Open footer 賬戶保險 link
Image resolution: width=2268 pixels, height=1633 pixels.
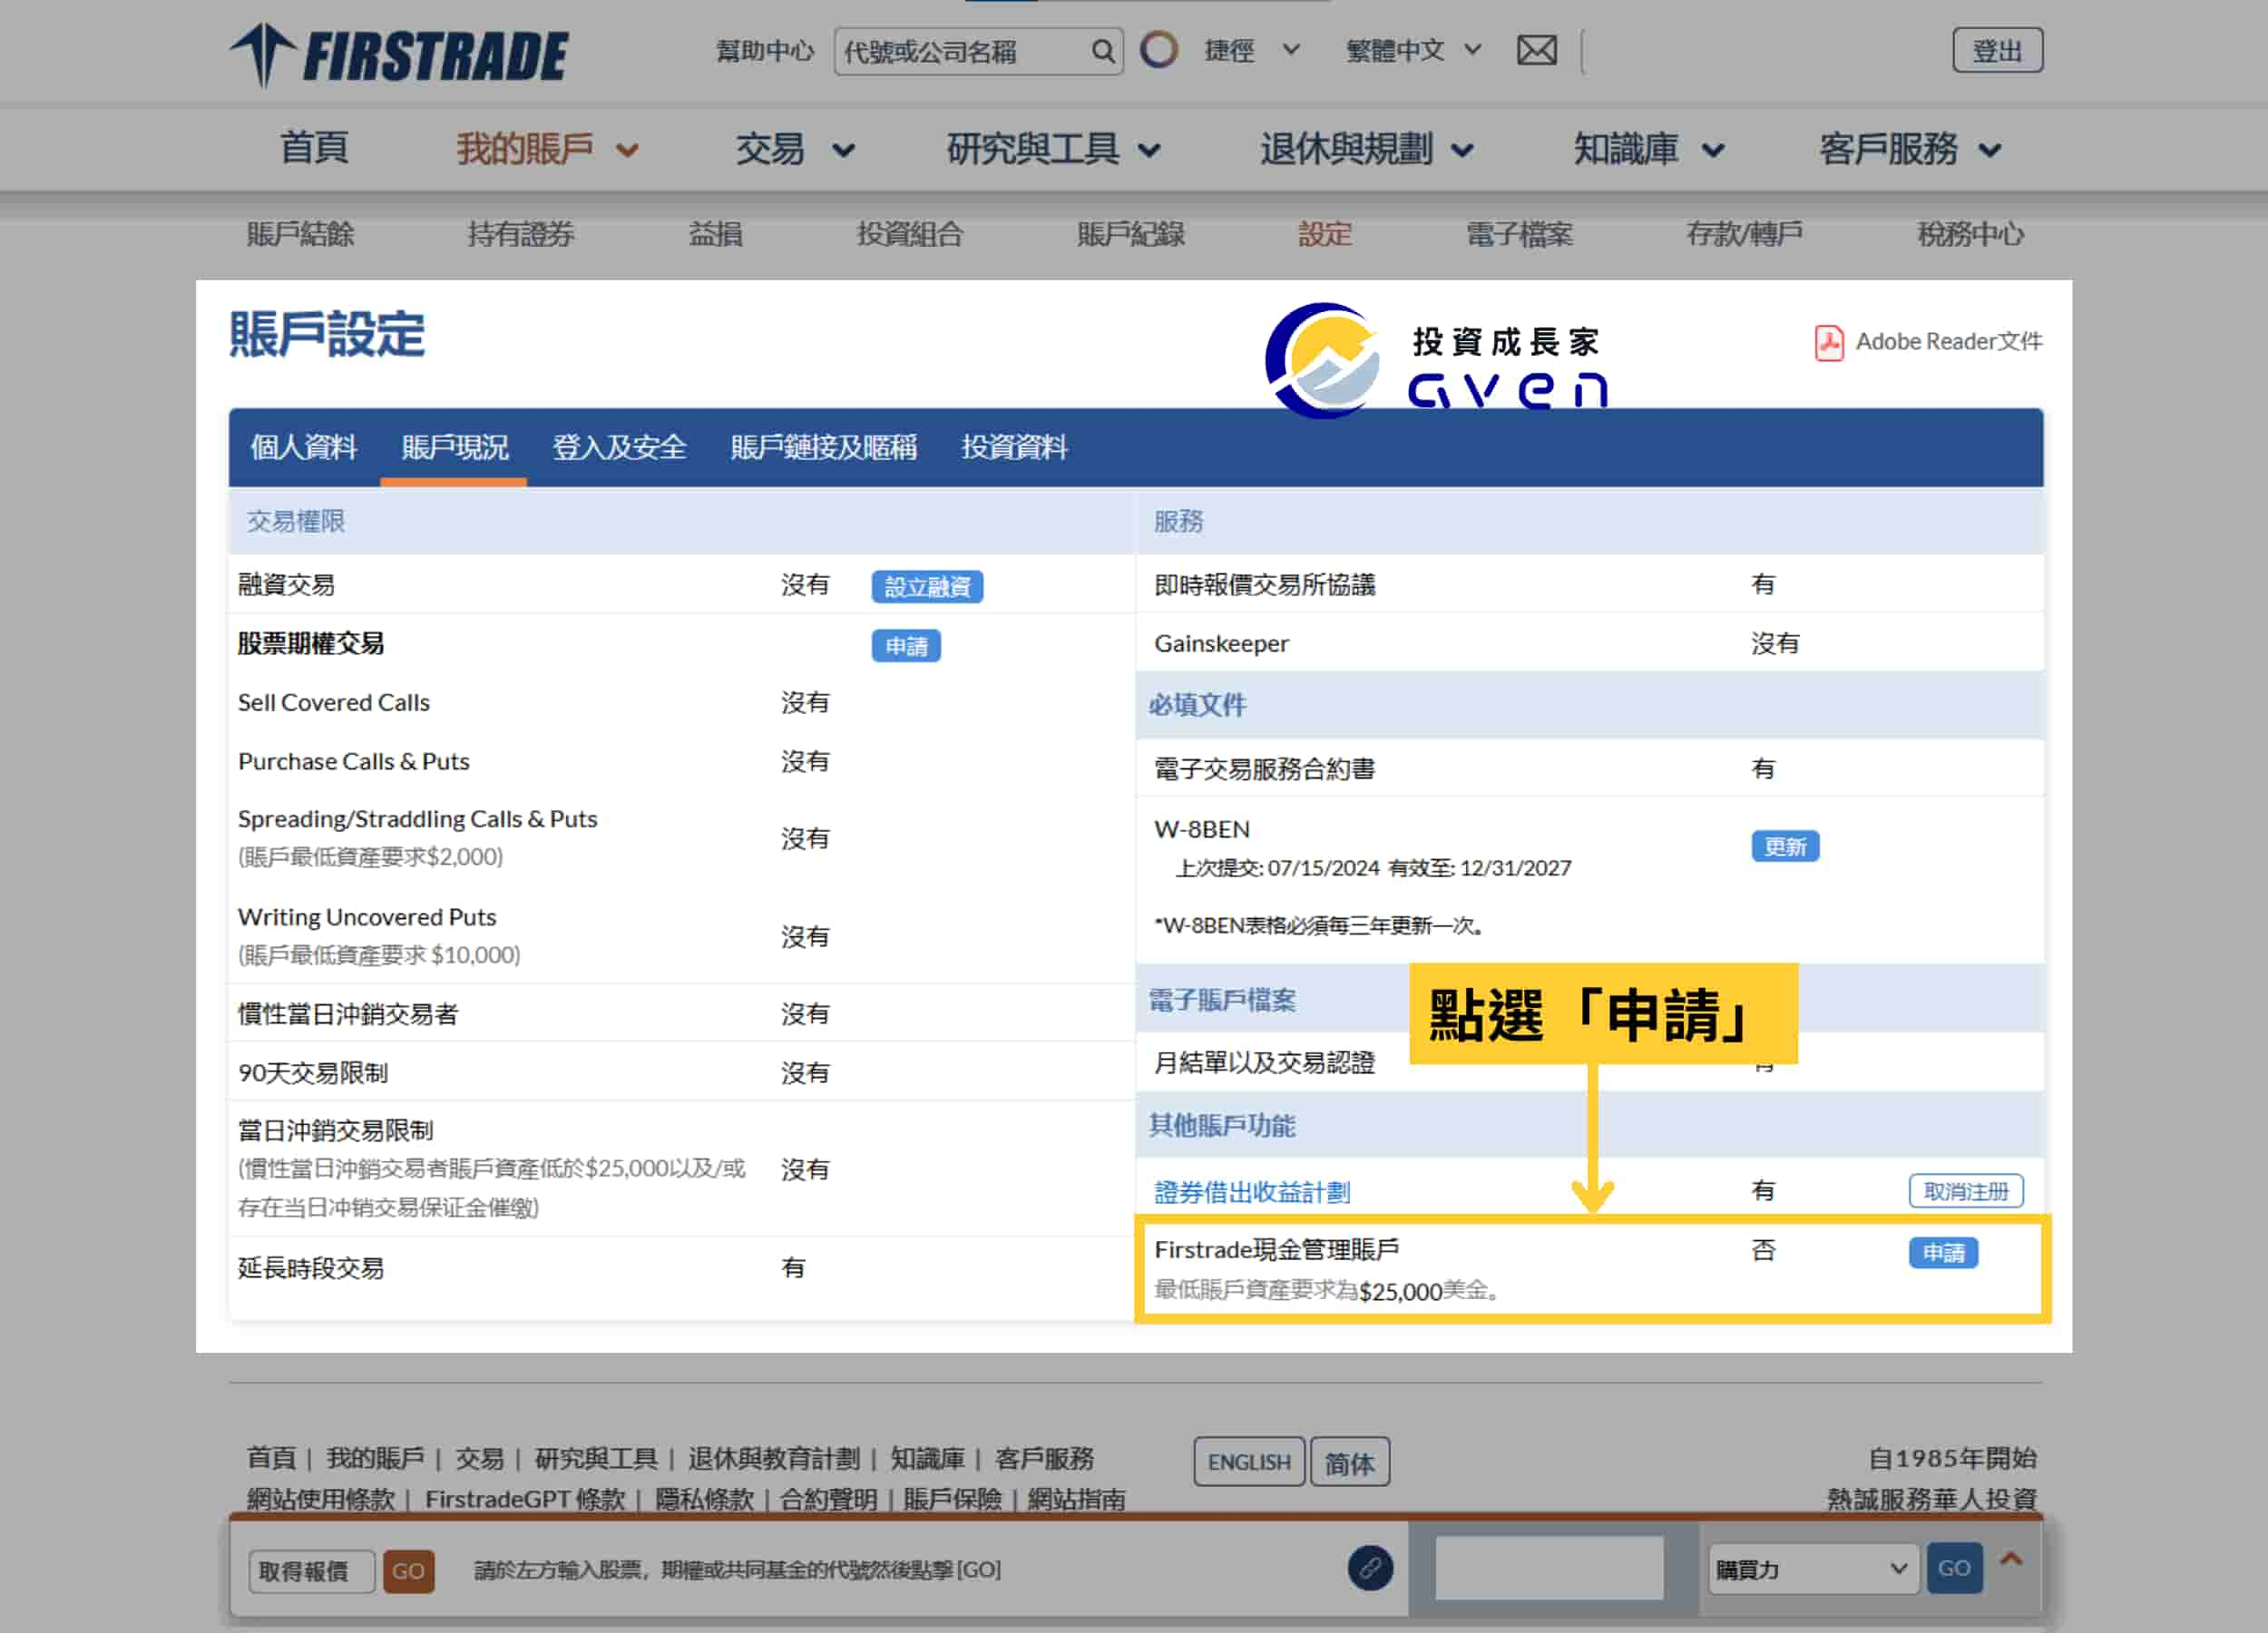(x=952, y=1500)
